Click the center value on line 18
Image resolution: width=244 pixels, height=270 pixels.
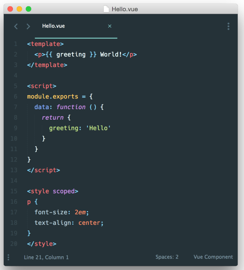(89, 223)
